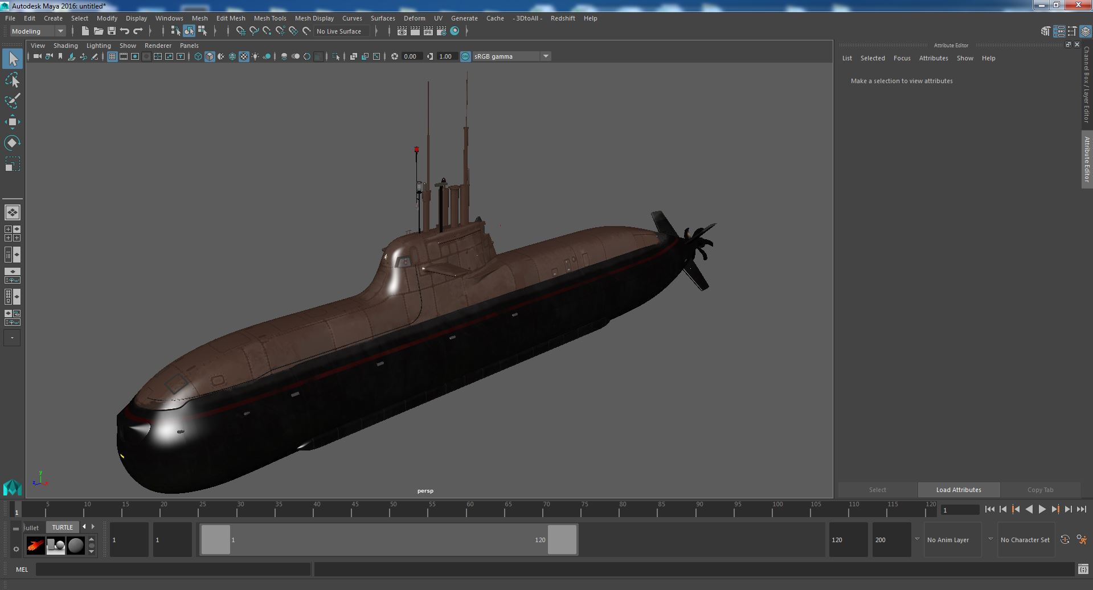Click the animation end field 200
The height and width of the screenshot is (590, 1093).
point(891,540)
